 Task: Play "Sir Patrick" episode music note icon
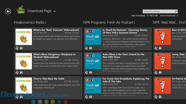click(x=156, y=97)
